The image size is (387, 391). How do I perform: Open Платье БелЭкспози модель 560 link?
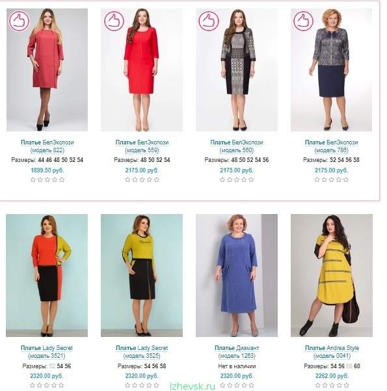click(x=237, y=146)
